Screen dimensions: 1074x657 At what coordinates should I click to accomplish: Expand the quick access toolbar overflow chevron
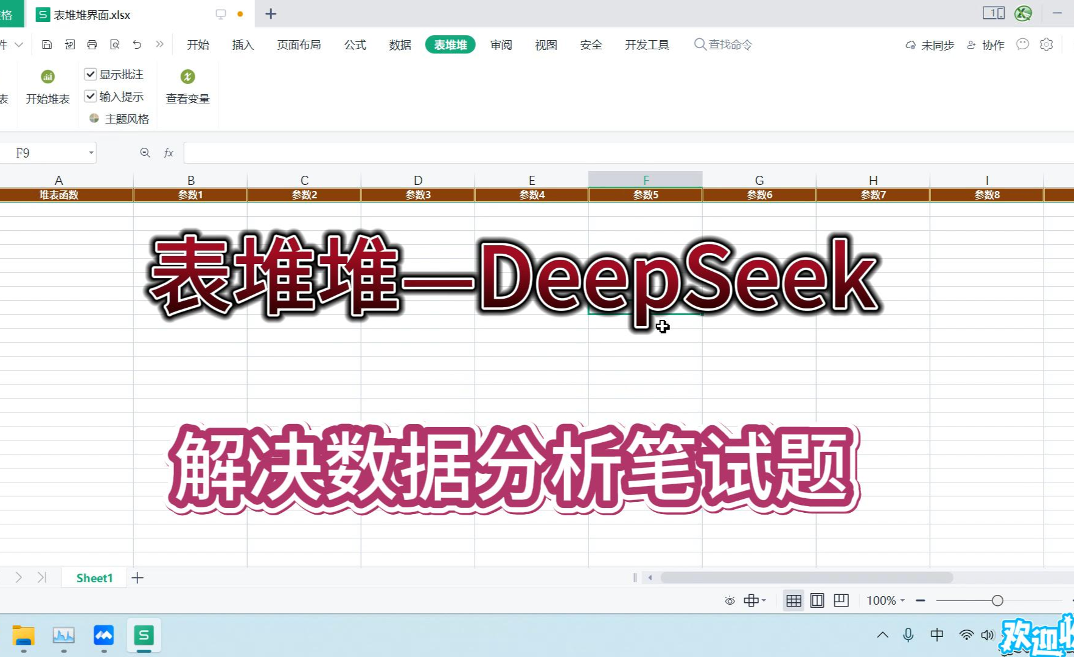coord(160,44)
